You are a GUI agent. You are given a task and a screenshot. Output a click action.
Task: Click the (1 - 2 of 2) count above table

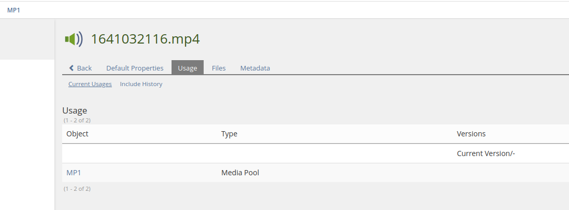[77, 120]
